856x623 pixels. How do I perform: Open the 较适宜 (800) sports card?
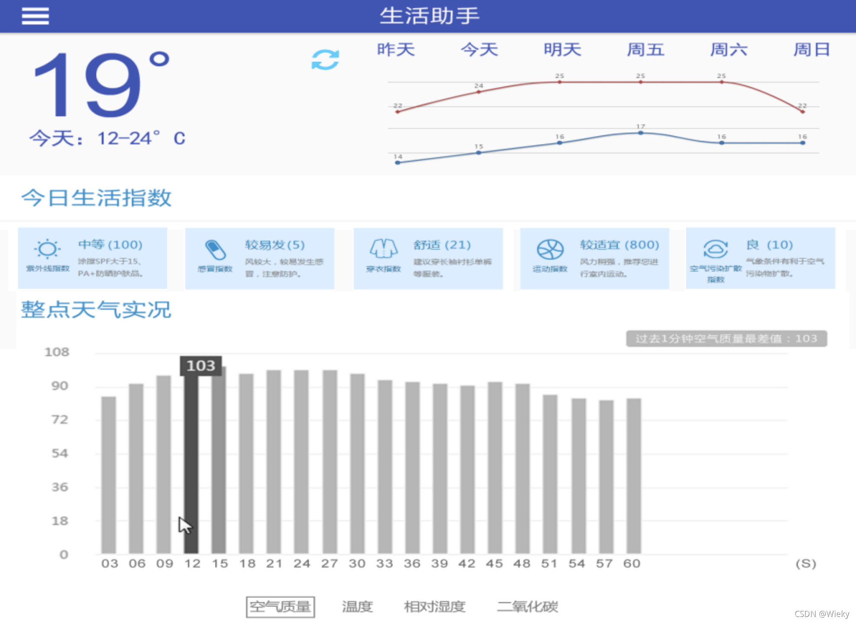[x=594, y=258]
